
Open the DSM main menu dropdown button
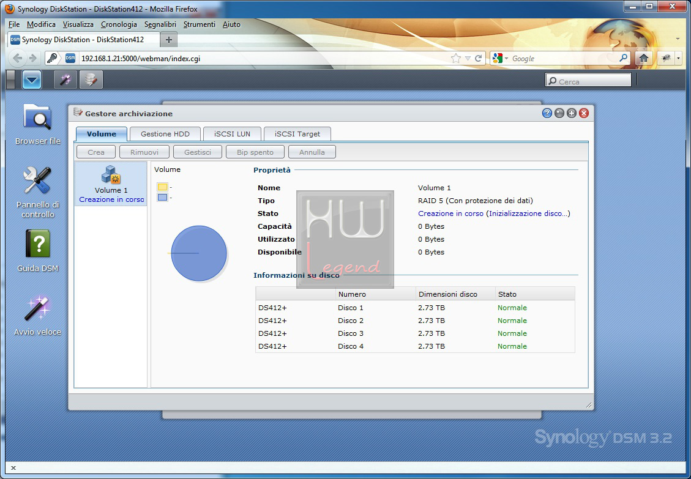point(32,80)
